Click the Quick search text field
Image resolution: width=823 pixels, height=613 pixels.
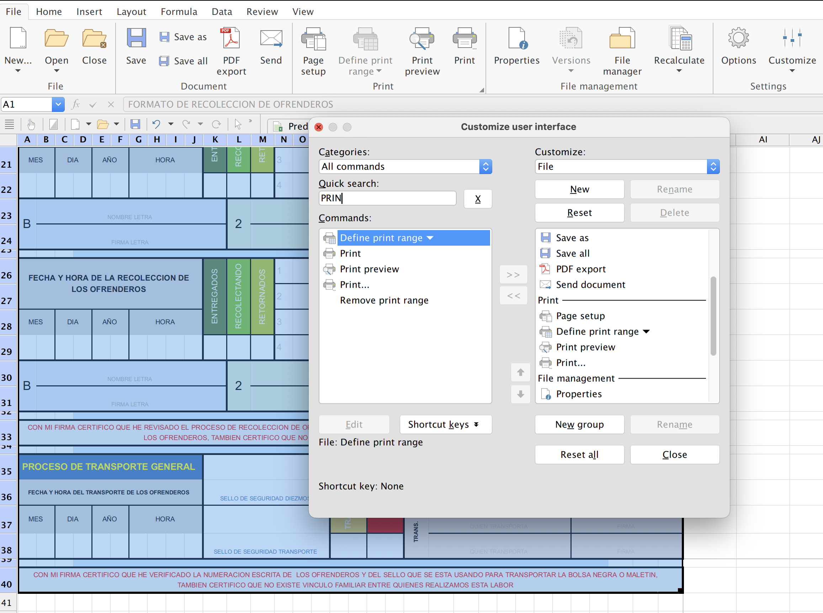click(387, 198)
